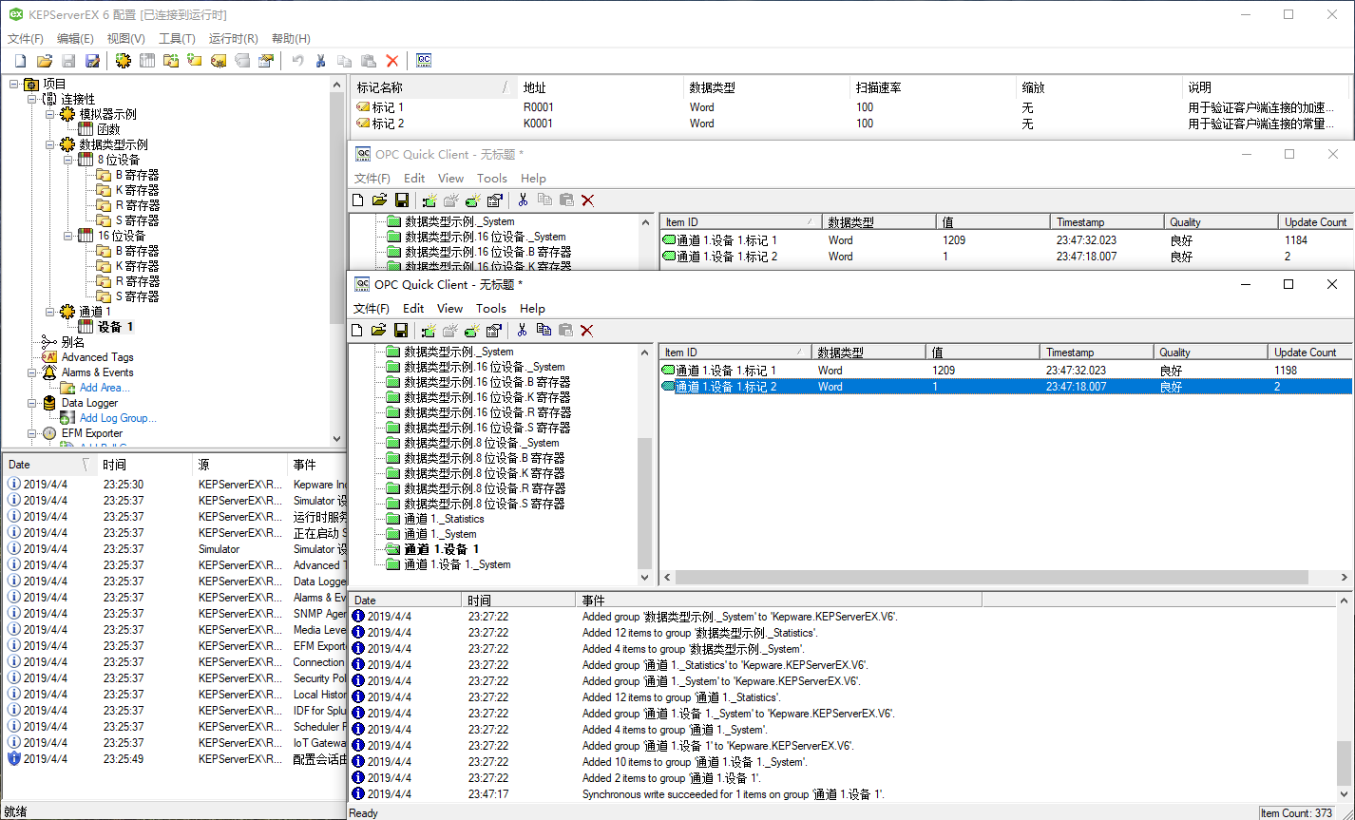This screenshot has width=1355, height=820.
Task: Open 运行时(R) menu in KEPServerEX
Action: 233,39
